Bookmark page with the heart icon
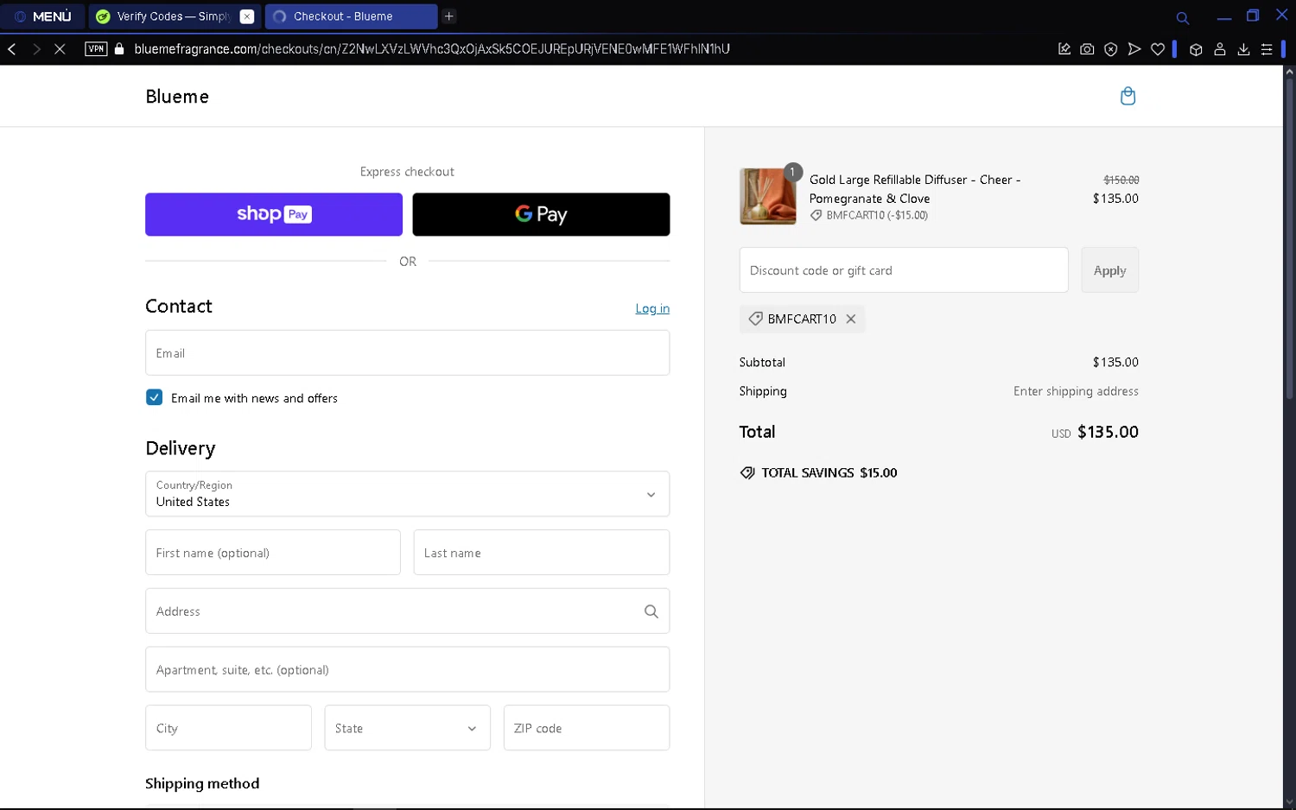This screenshot has height=810, width=1296. tap(1158, 49)
